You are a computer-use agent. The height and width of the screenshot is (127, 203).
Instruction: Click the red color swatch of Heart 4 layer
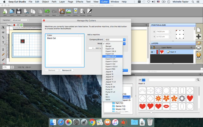tap(157, 52)
